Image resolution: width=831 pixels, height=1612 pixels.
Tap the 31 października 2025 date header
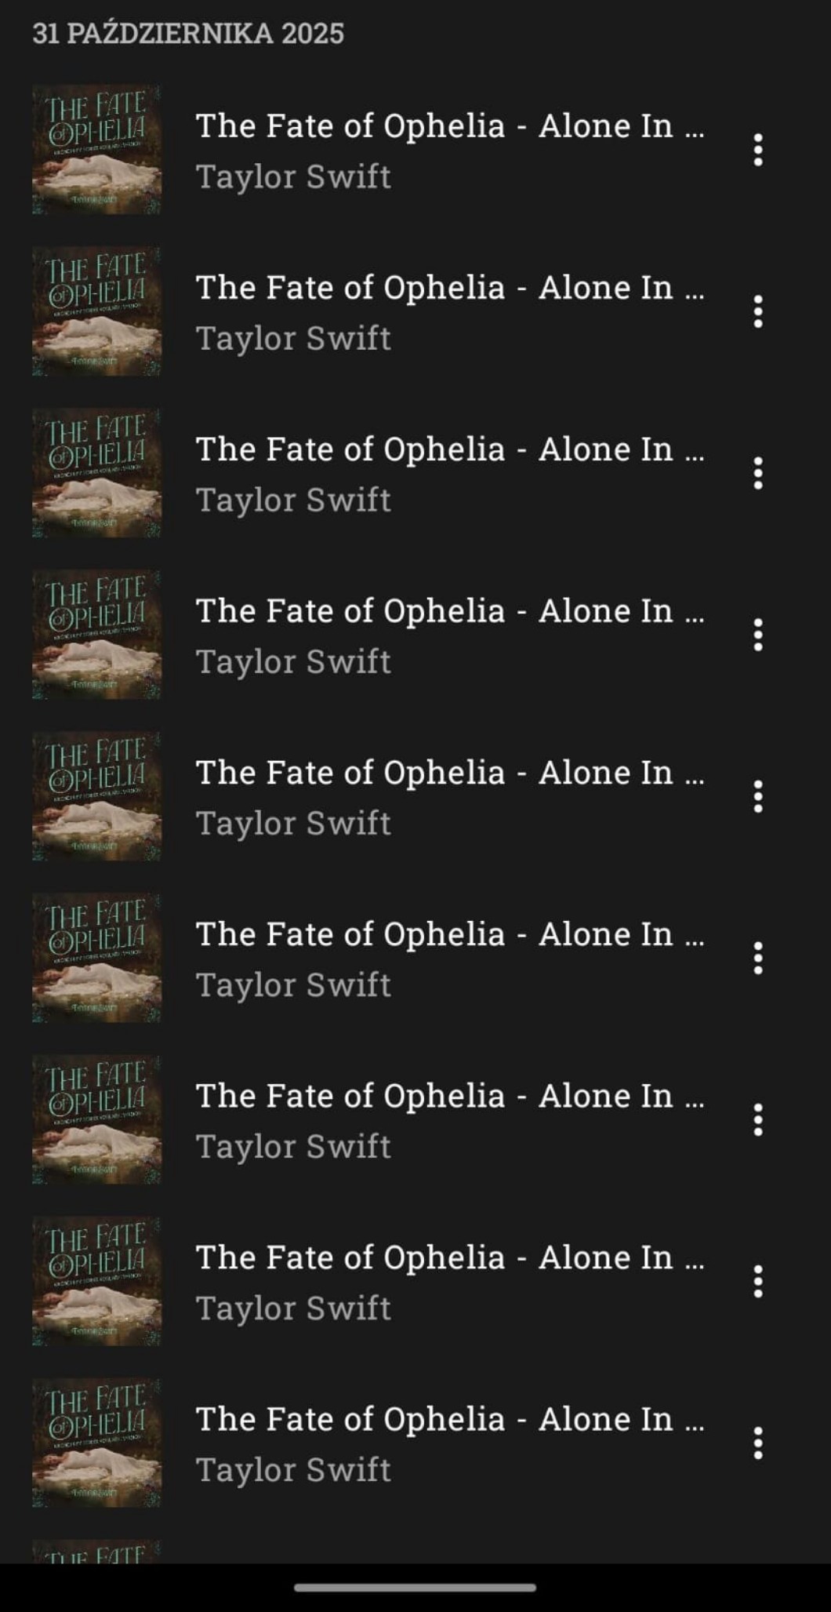[x=188, y=33]
